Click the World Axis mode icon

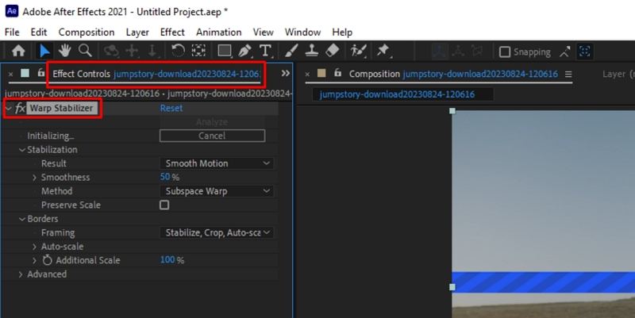[458, 52]
